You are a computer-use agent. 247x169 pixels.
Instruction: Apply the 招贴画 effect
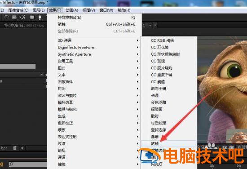pos(169,109)
